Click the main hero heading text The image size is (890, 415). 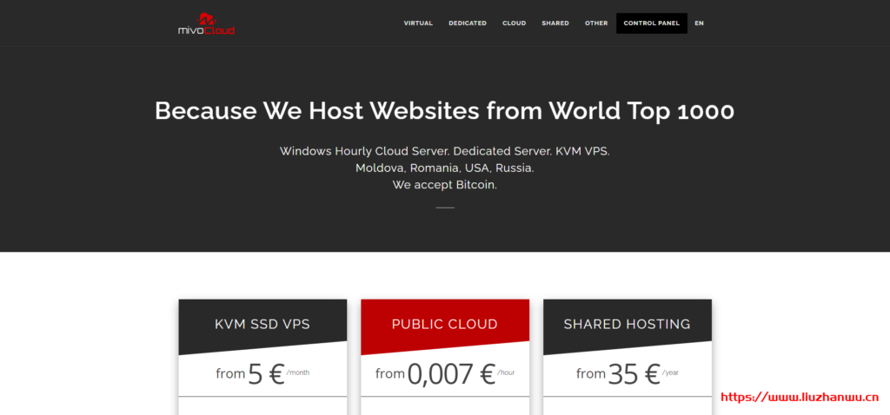pos(444,111)
